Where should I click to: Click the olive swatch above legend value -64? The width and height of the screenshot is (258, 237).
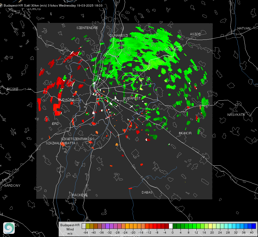coord(88,226)
